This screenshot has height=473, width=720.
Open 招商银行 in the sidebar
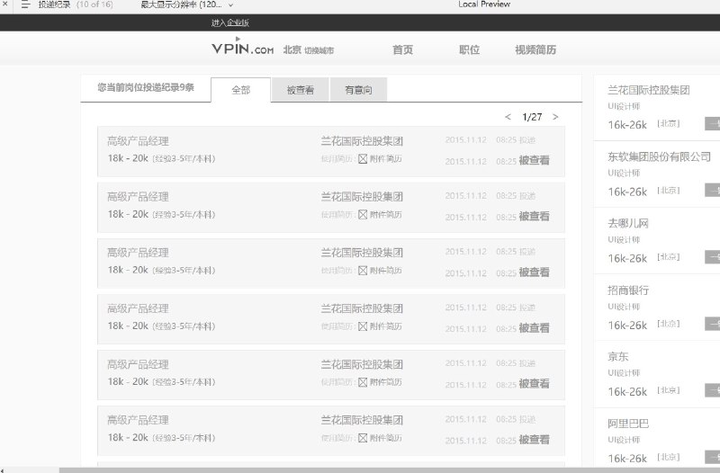pyautogui.click(x=627, y=290)
